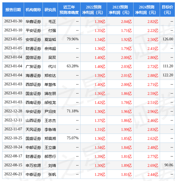Click the date cell 2022-11-07
Viewport: 175px width, 181px height.
coord(13,129)
